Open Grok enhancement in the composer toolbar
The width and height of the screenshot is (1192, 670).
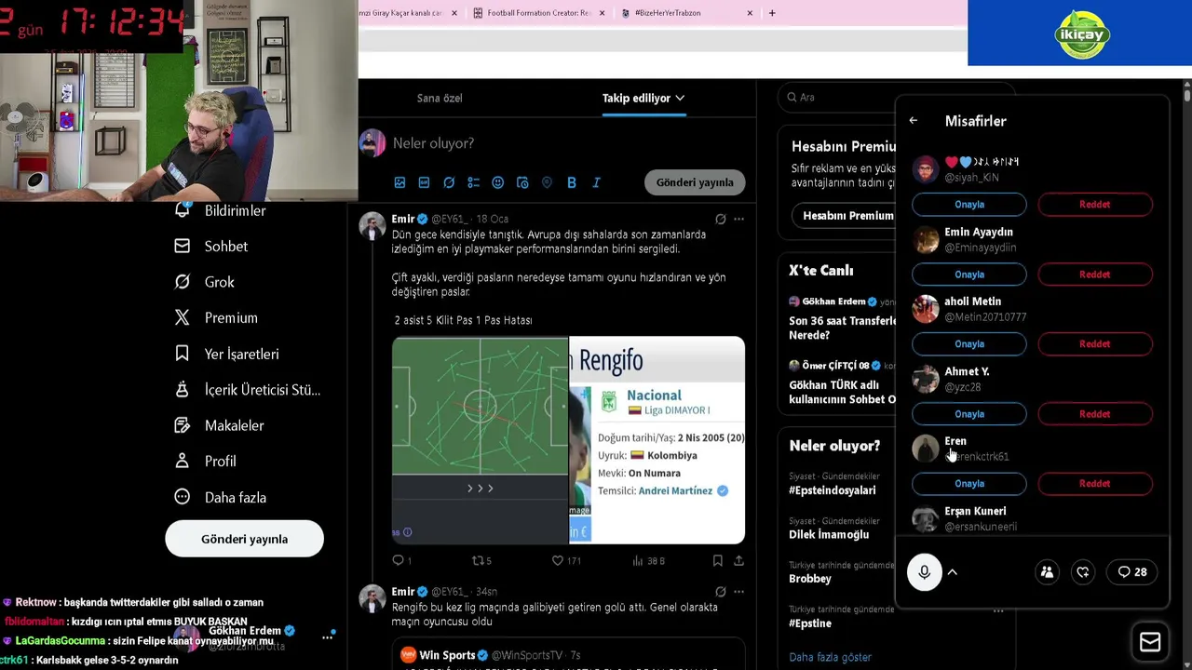[449, 182]
